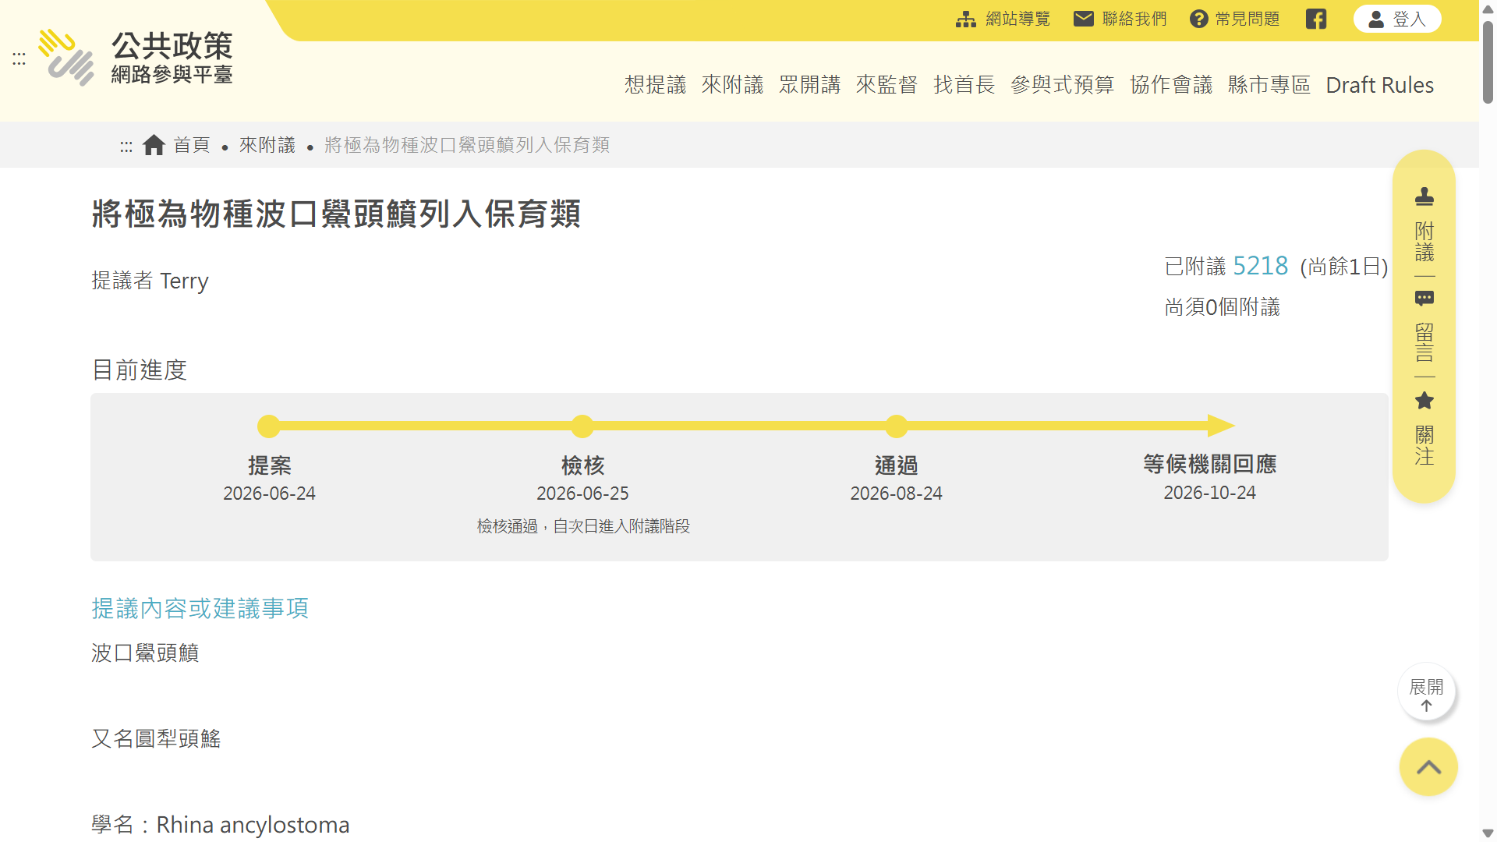Click the 5218 endorsement count
The image size is (1497, 842).
pos(1261,266)
